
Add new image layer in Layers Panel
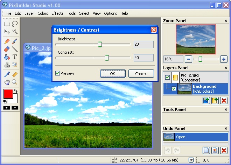coord(206,101)
